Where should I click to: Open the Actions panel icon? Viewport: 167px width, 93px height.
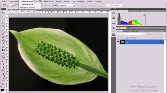(x=114, y=18)
